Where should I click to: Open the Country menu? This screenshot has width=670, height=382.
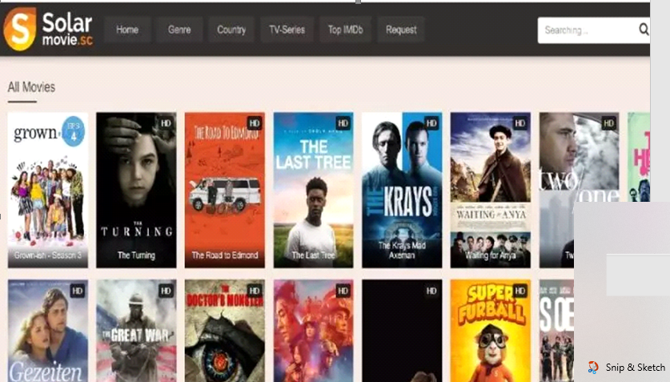click(231, 30)
